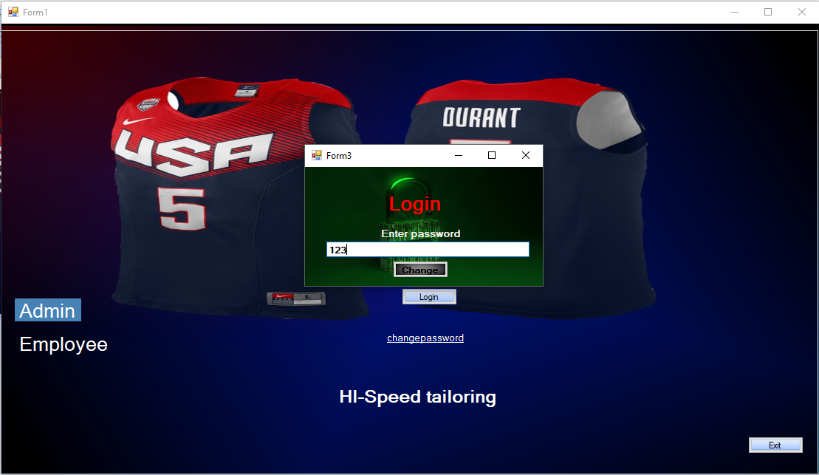Click the Form1 application icon in title bar
The height and width of the screenshot is (475, 819).
coord(13,12)
